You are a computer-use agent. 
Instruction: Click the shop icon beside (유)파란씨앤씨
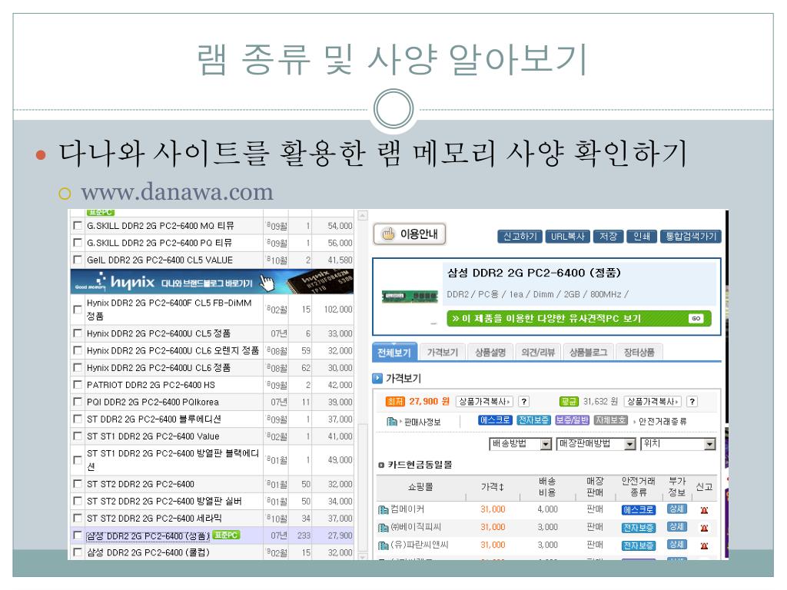pos(383,545)
